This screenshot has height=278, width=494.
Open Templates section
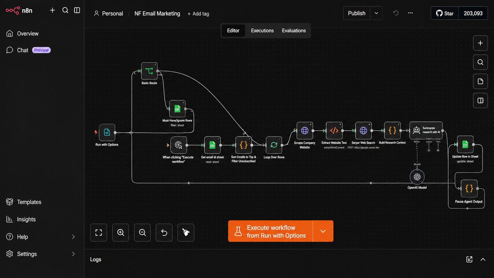click(24, 202)
